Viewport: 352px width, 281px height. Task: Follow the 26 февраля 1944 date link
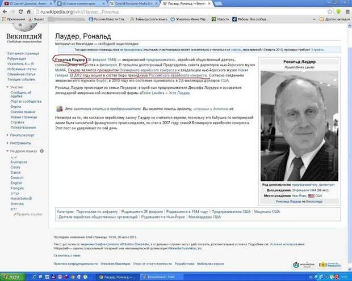point(102,60)
